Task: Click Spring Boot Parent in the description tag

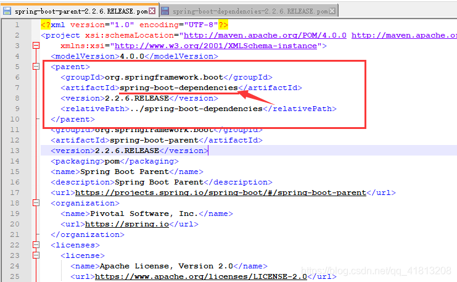Action: [x=159, y=182]
